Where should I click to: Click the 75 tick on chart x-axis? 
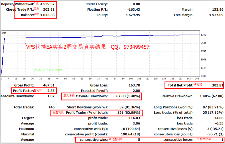pos(99,79)
